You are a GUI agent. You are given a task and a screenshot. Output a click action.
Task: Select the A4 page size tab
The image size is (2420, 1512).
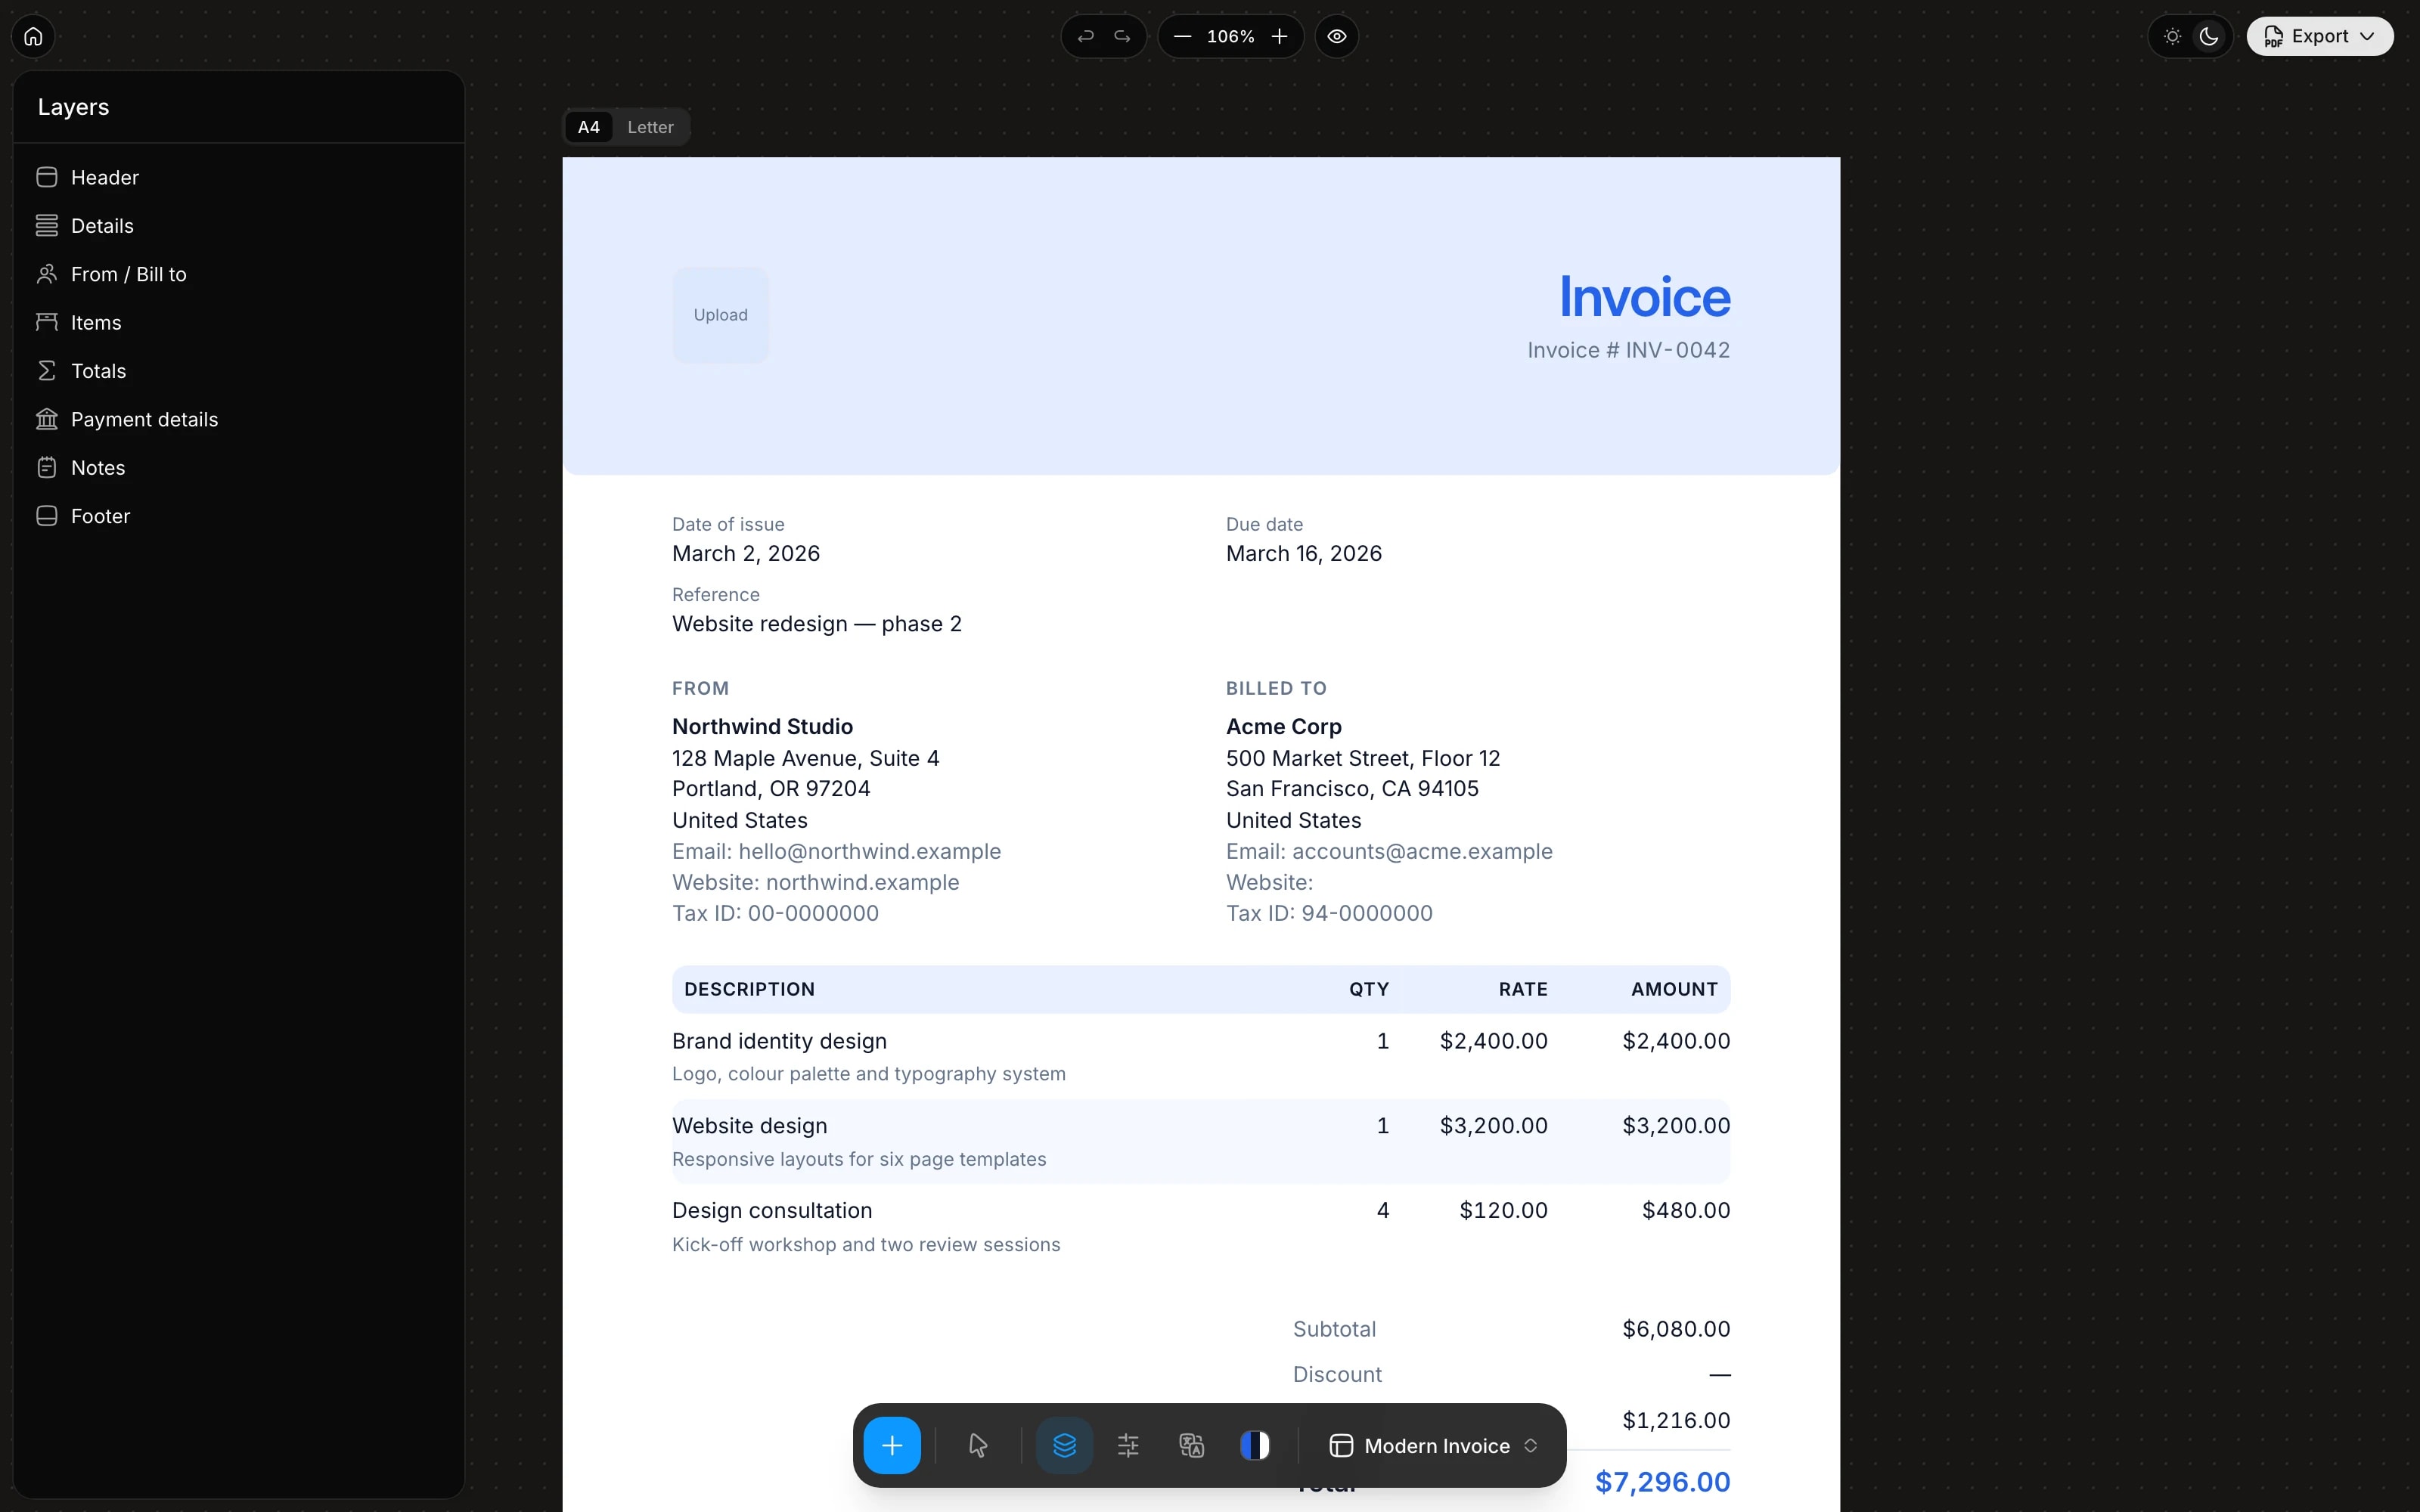(589, 127)
